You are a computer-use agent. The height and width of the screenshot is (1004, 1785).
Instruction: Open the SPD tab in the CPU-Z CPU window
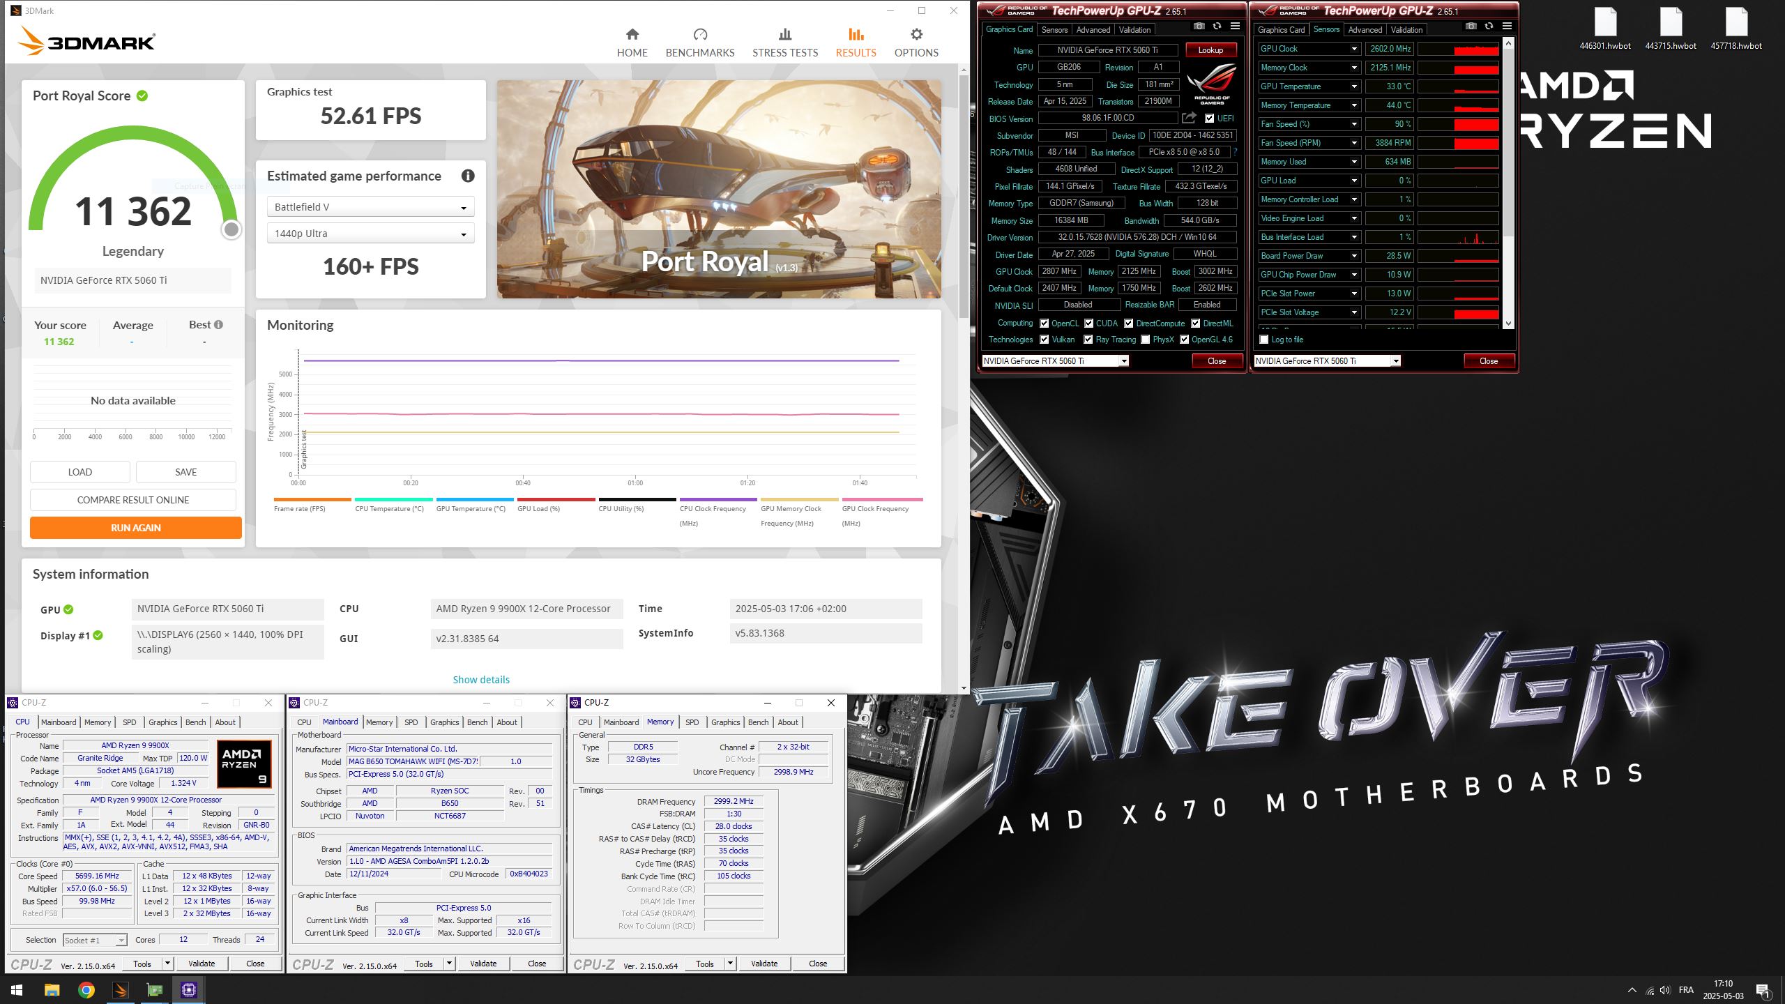click(130, 722)
